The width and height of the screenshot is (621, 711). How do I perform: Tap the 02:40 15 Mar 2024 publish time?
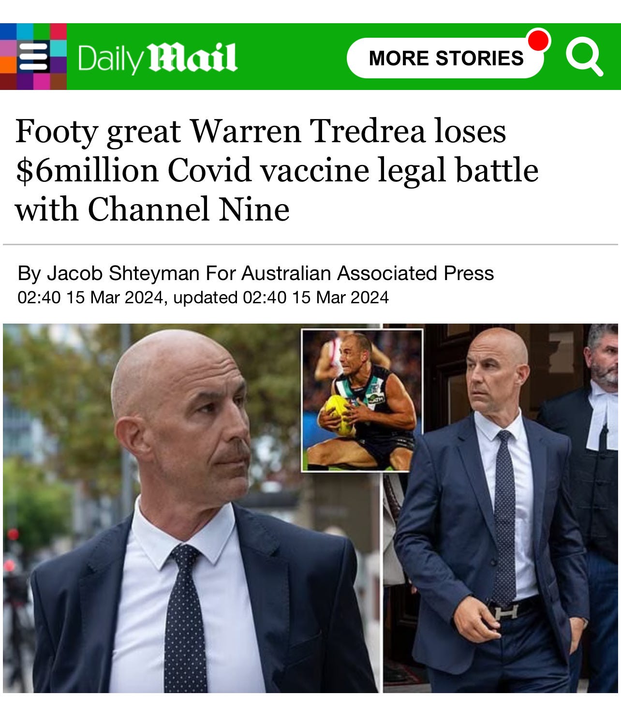tap(90, 297)
